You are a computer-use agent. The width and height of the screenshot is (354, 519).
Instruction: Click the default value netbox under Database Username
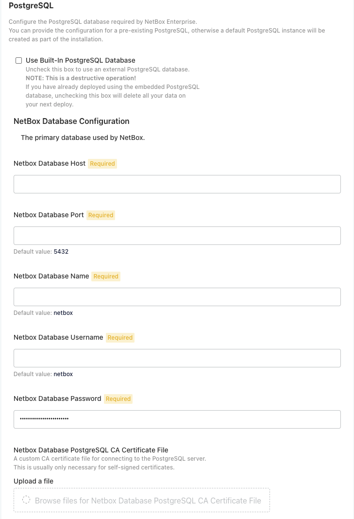[63, 374]
